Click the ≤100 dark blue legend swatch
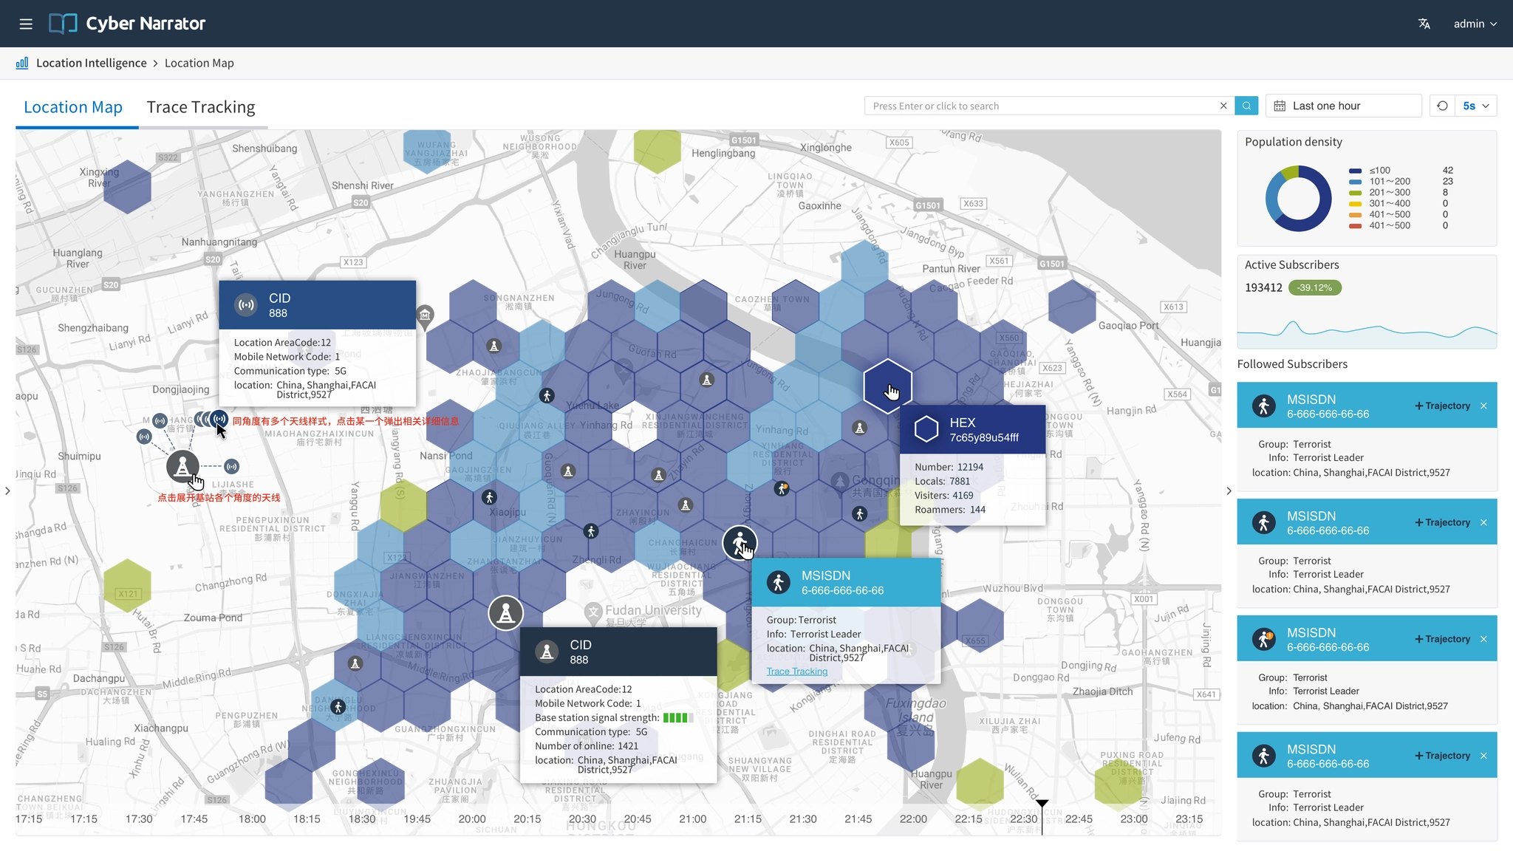The height and width of the screenshot is (851, 1513). pyautogui.click(x=1355, y=171)
